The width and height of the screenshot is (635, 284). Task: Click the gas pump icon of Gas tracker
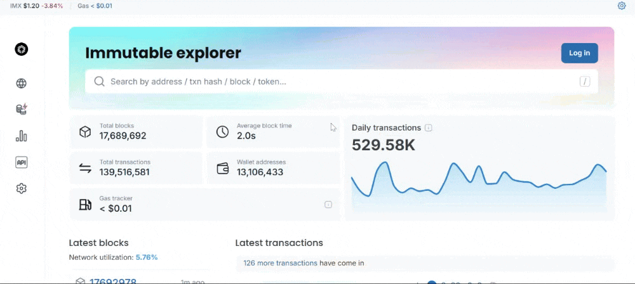[85, 205]
